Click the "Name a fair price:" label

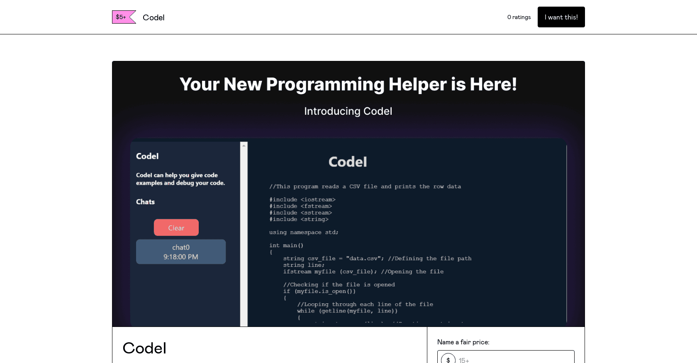[x=463, y=342]
